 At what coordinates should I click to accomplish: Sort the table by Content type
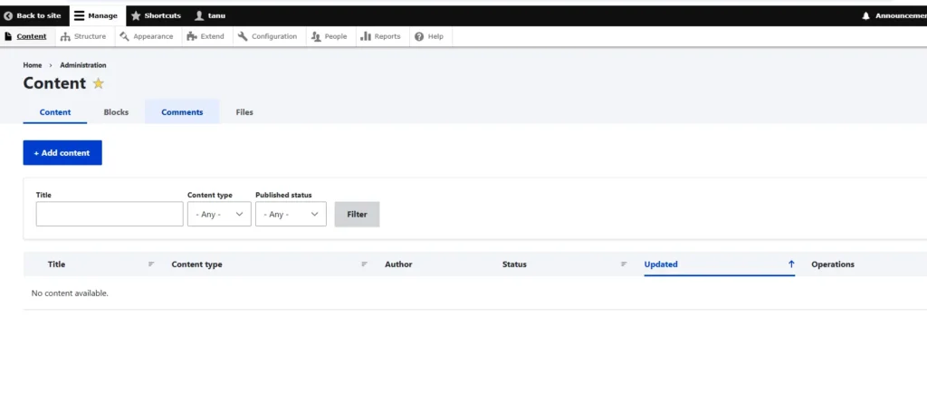[x=196, y=264]
